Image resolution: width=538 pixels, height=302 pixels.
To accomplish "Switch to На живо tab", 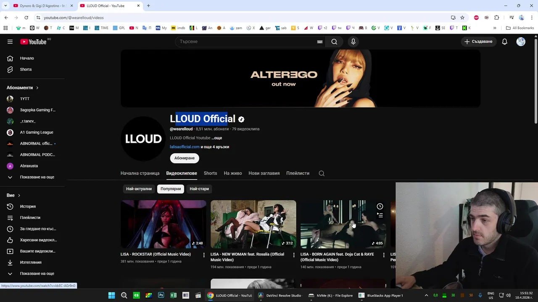I will (233, 173).
